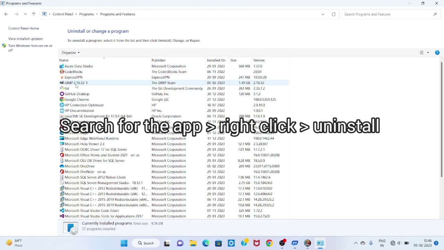Sort by the Publisher column header
The height and width of the screenshot is (250, 444).
(178, 60)
